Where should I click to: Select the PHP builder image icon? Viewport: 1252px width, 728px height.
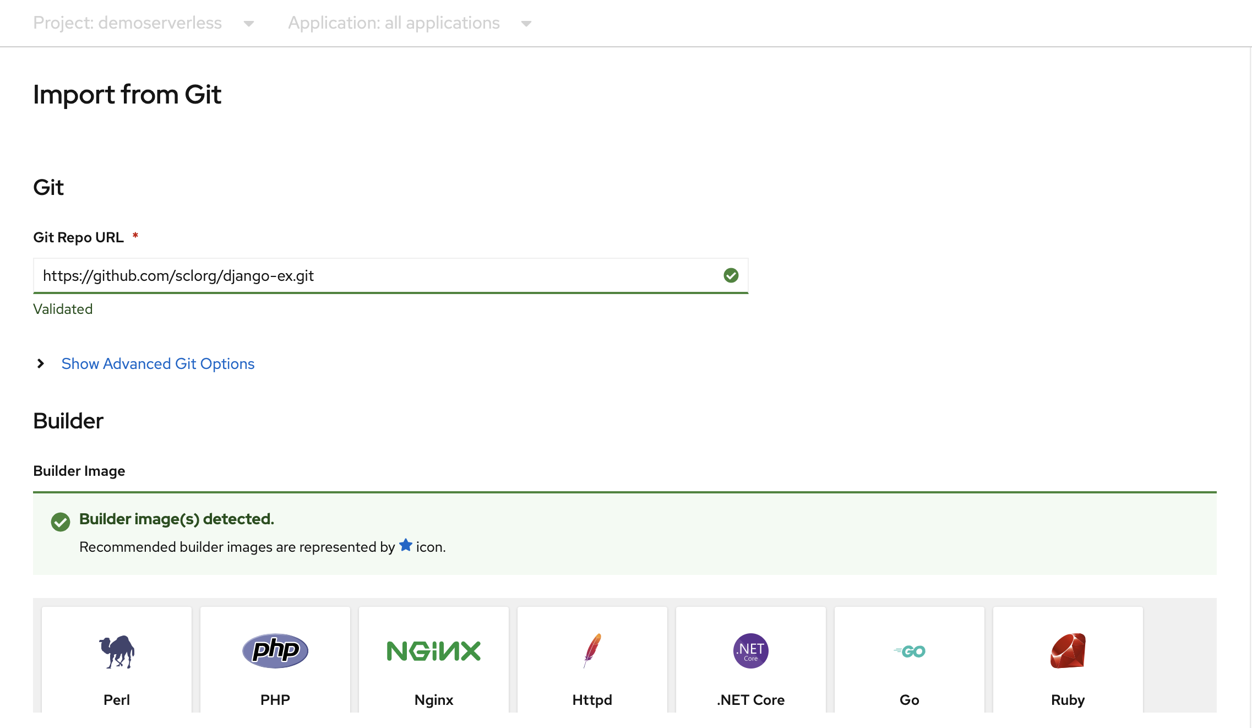[275, 649]
